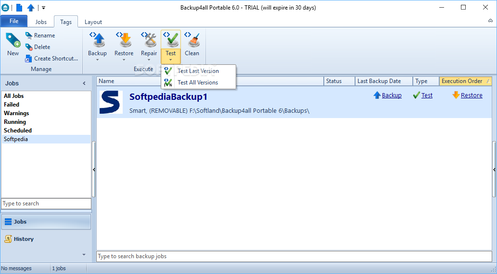Select the Failed jobs filter
Viewport: 497px width, 274px height.
(x=46, y=104)
